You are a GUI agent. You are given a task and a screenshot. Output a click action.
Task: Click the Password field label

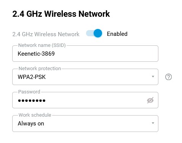click(x=29, y=92)
